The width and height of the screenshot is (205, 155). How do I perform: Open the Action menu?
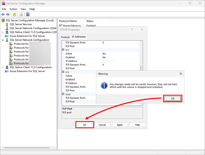[13, 9]
